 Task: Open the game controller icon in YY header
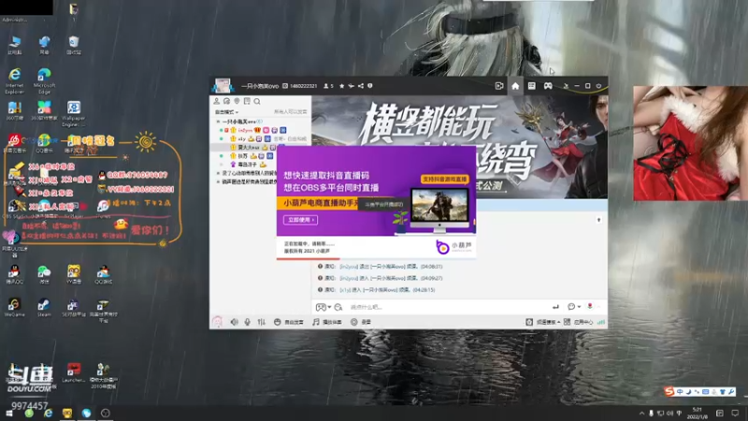tap(548, 86)
